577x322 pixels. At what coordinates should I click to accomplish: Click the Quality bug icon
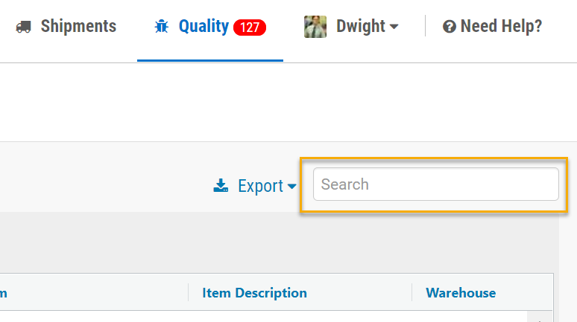pyautogui.click(x=161, y=27)
